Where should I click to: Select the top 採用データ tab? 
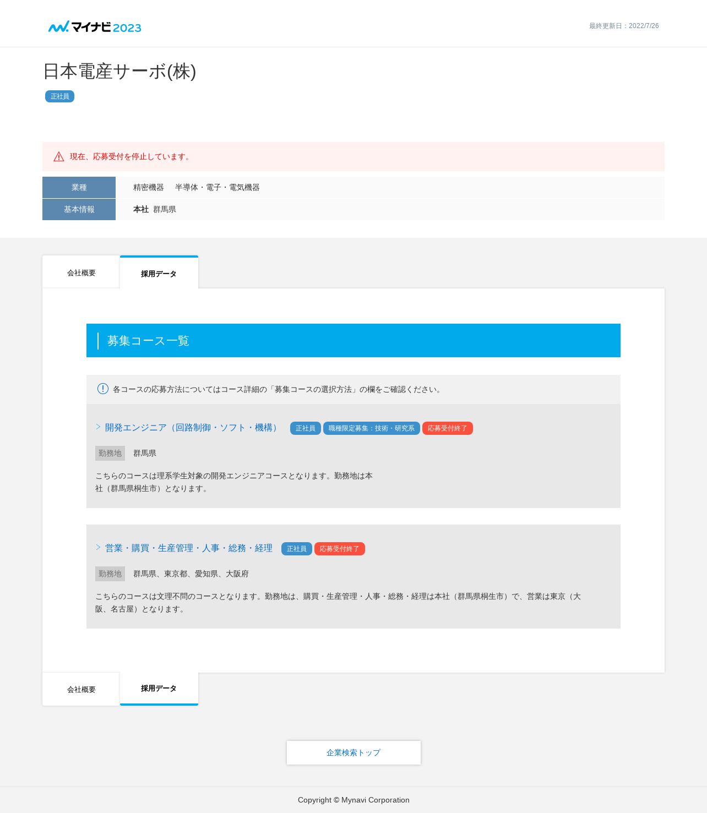tap(159, 272)
